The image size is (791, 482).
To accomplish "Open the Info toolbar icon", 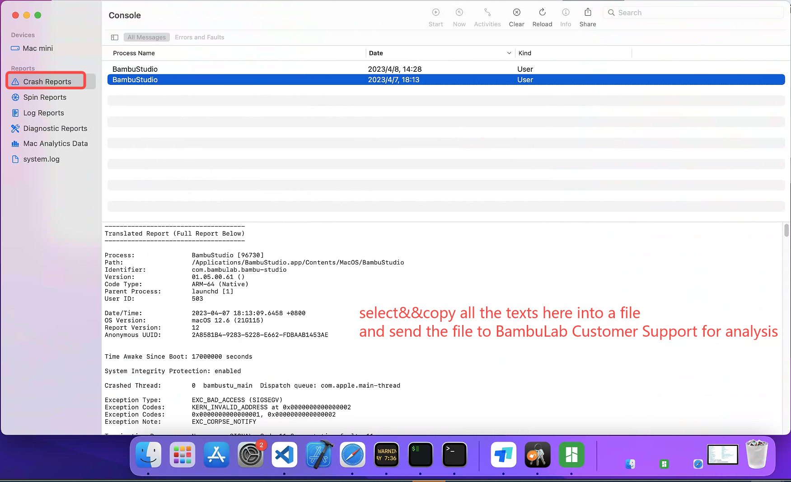I will [x=566, y=13].
